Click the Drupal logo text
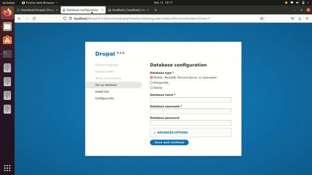This screenshot has width=312, height=175. (105, 53)
